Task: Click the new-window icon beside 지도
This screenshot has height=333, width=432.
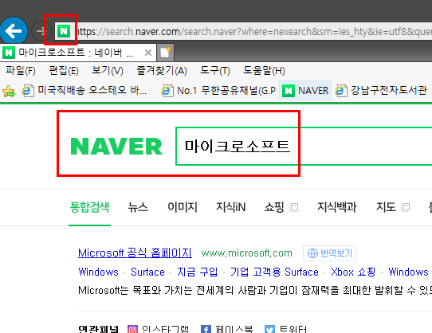Action: pyautogui.click(x=406, y=207)
